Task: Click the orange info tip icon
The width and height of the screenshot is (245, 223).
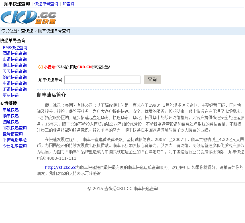Action: click(41, 67)
